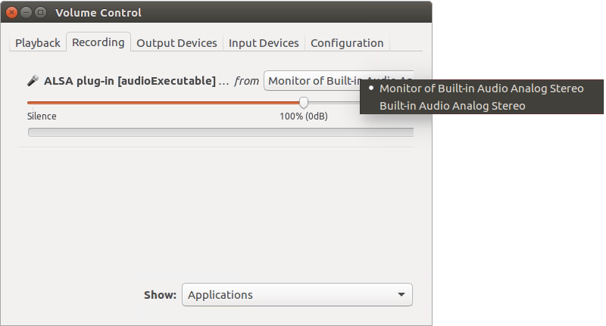The image size is (606, 326).
Task: Open the Output Devices tab
Action: pyautogui.click(x=176, y=43)
